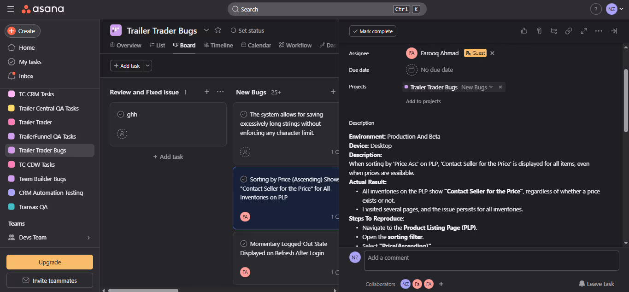The height and width of the screenshot is (292, 629).
Task: Click Leave task
Action: tap(597, 284)
